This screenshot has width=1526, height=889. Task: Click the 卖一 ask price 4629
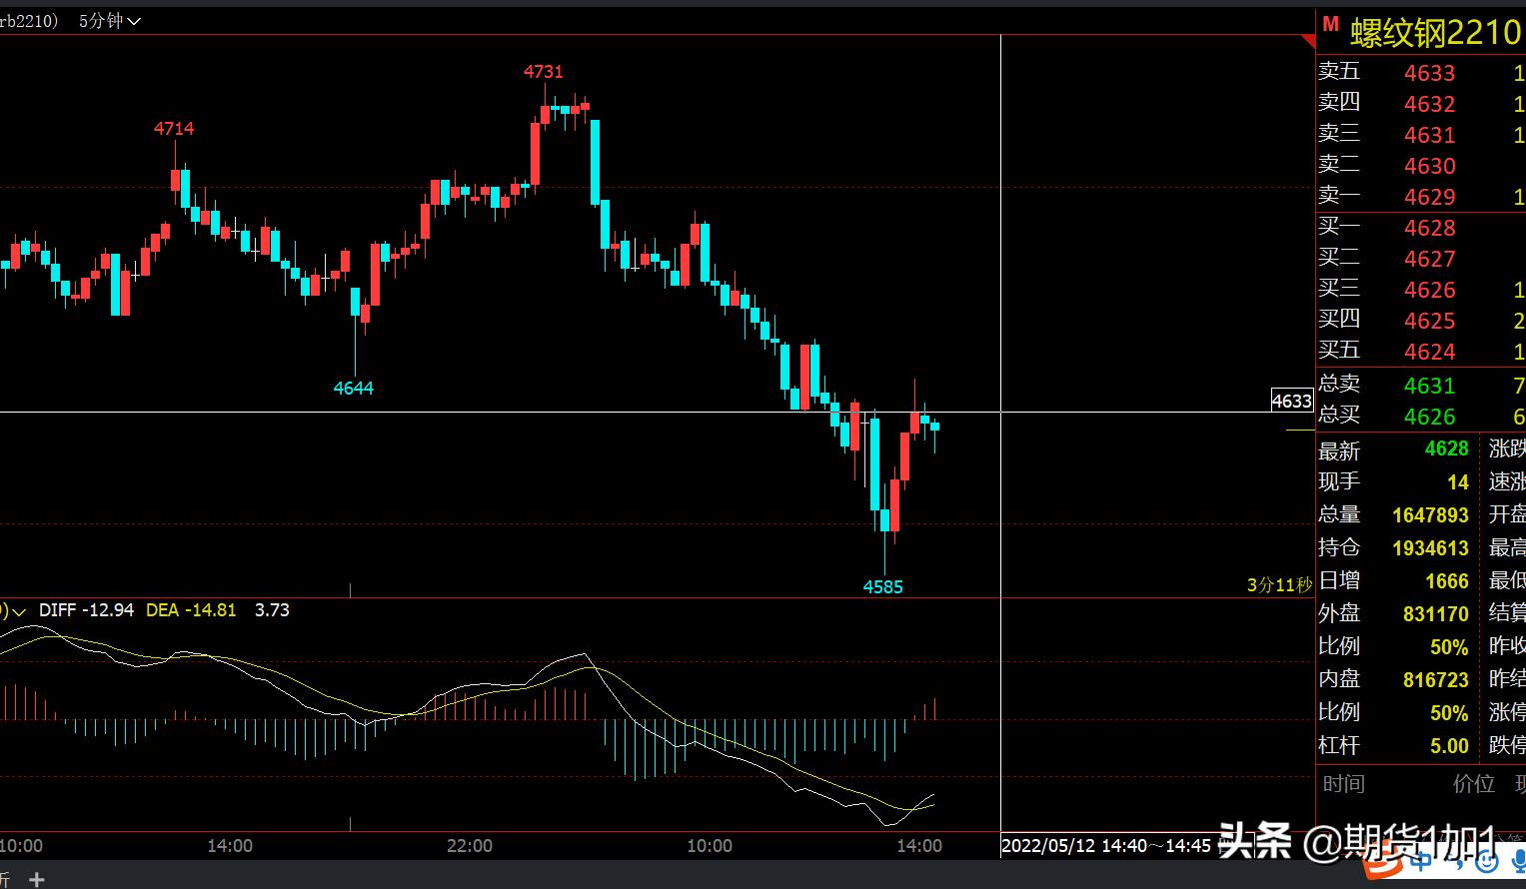click(x=1429, y=197)
